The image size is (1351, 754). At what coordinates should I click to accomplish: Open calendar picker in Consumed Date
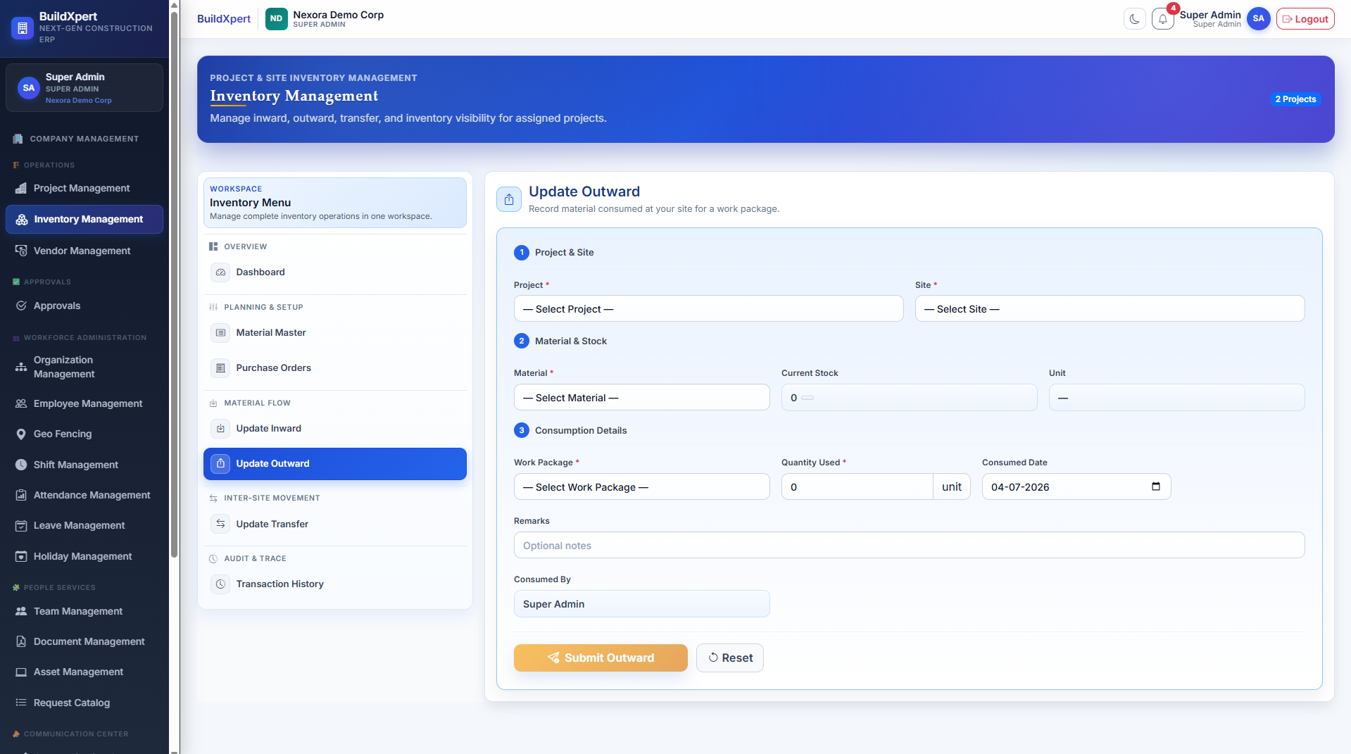point(1155,486)
